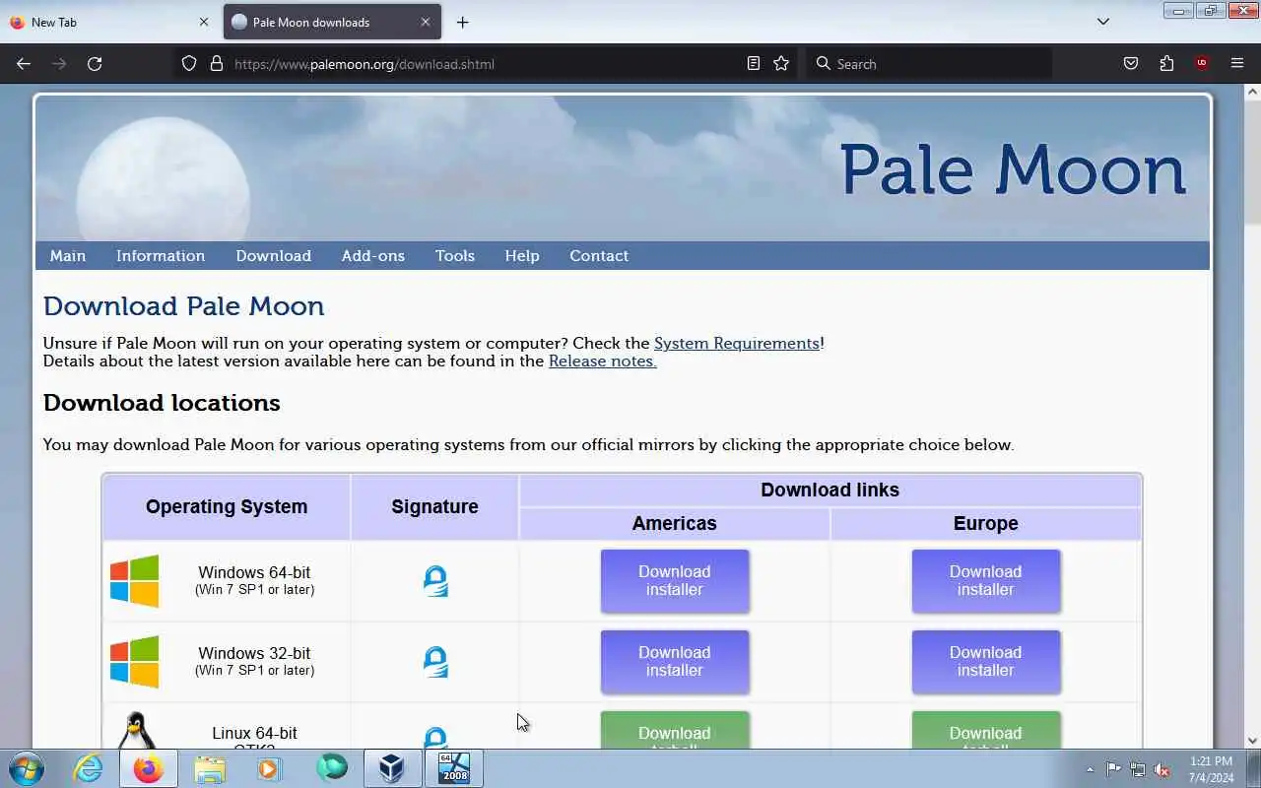Viewport: 1261px width, 788px height.
Task: Download Windows 32-bit installer from Europe
Action: [x=986, y=662]
